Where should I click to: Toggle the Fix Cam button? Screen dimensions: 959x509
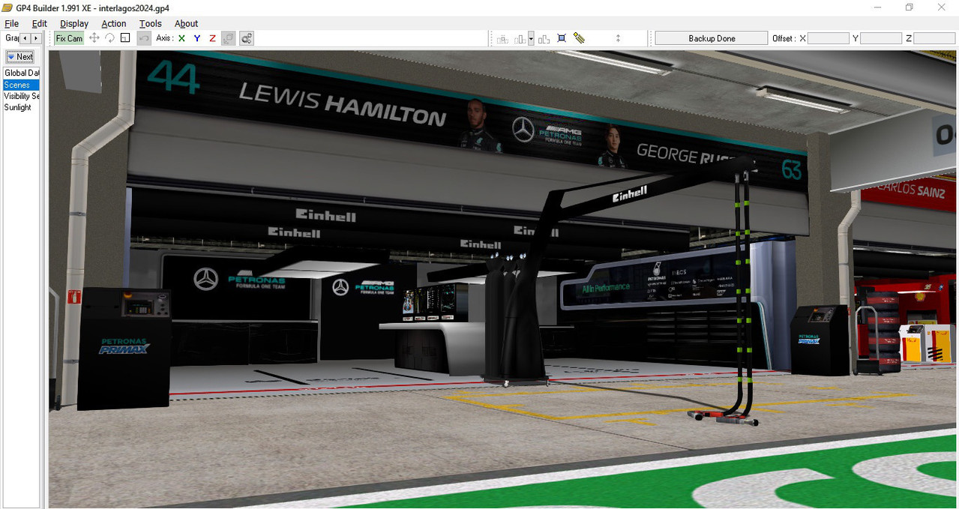(x=69, y=38)
